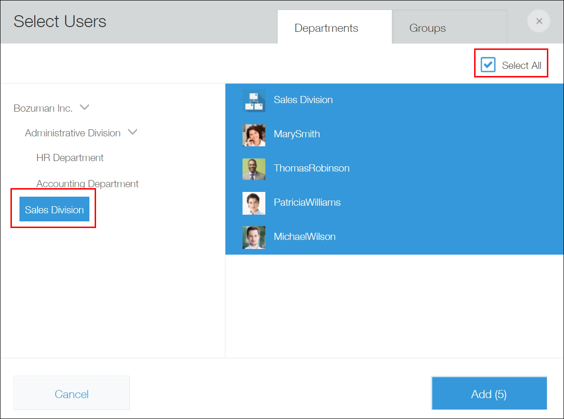Click the Sales Division org chart icon
This screenshot has height=419, width=564.
coord(254,101)
